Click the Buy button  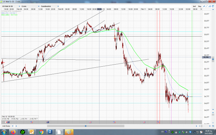click(200, 6)
